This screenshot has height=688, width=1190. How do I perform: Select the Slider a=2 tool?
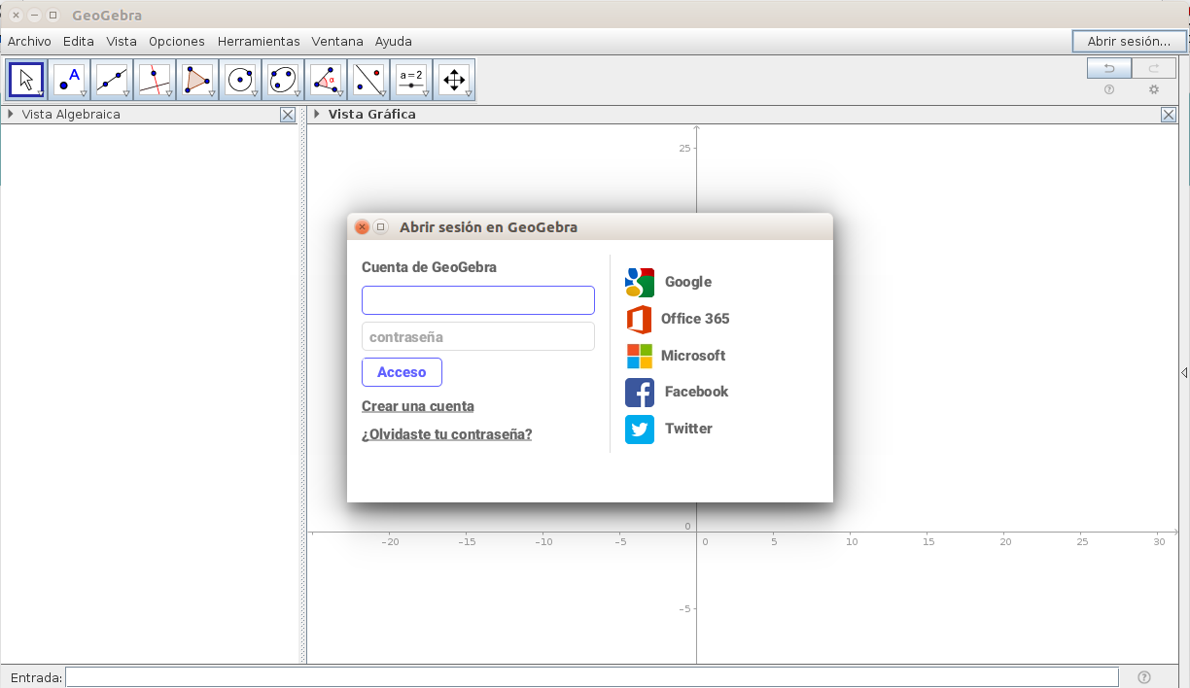tap(411, 80)
